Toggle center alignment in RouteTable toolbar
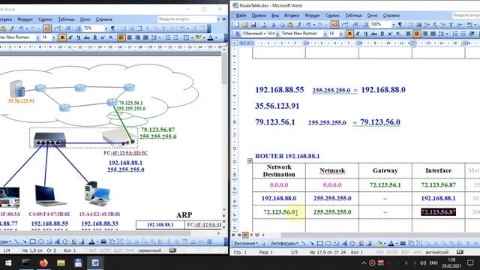This screenshot has width=480, height=270. (417, 34)
